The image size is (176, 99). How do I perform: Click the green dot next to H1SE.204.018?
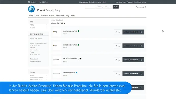[x=78, y=31]
